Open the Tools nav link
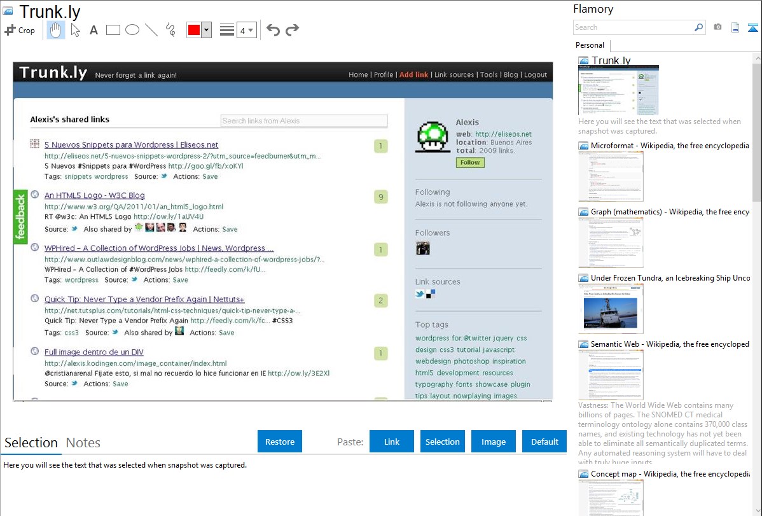This screenshot has height=516, width=762. [x=489, y=75]
